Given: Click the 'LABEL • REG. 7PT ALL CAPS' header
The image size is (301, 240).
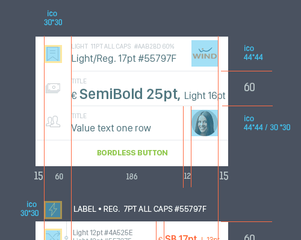Looking at the screenshot, I should [140, 209].
